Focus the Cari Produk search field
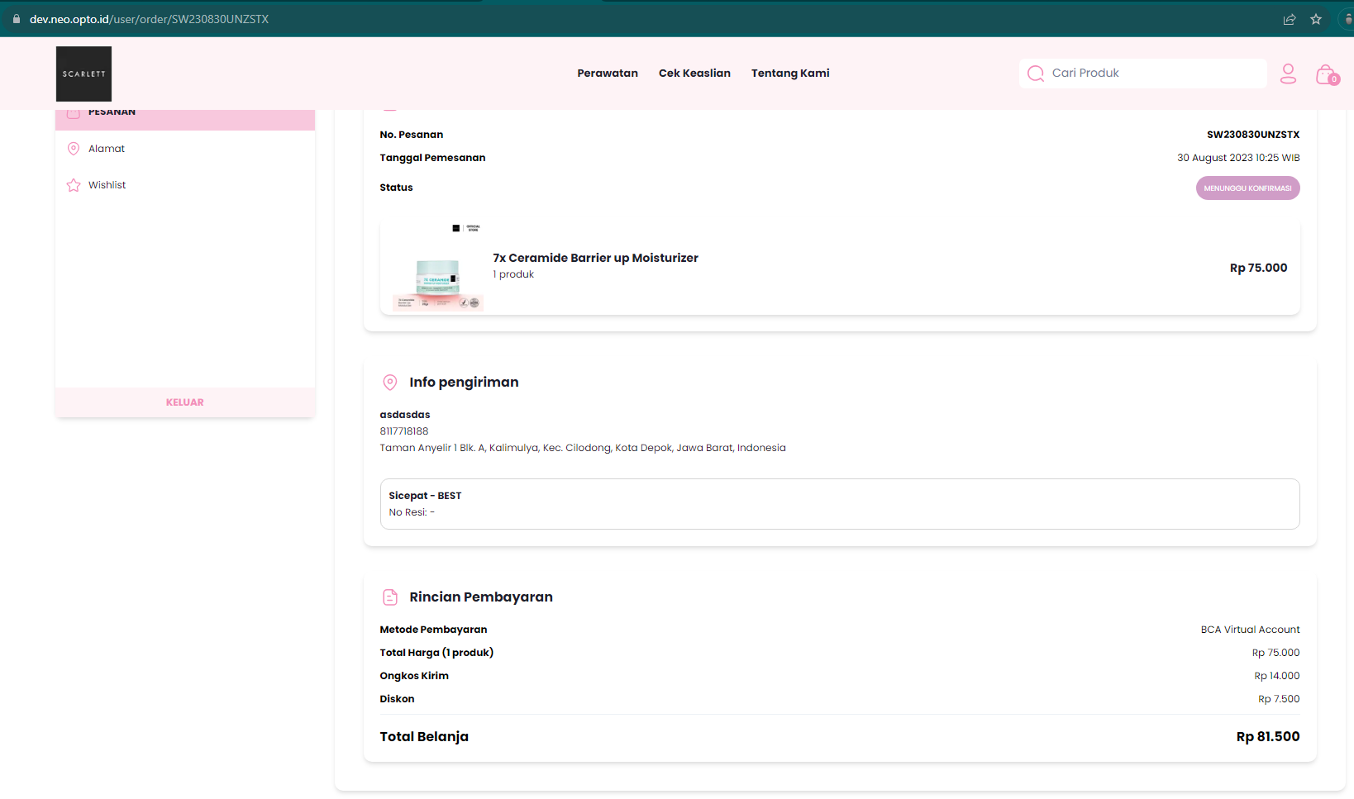 (1143, 74)
